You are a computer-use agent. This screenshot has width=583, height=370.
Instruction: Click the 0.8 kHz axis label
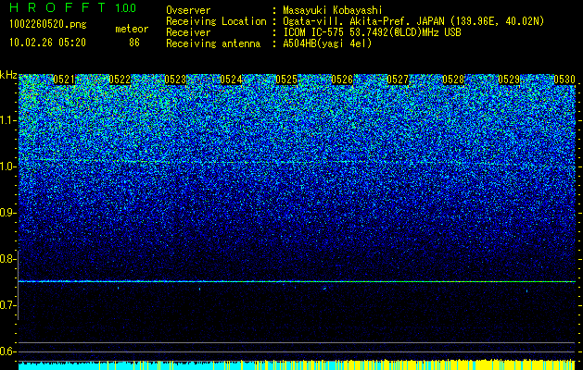click(7, 259)
